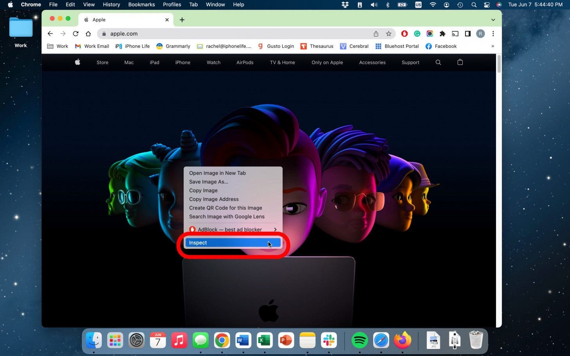Open the Cerebral bookmark
Image resolution: width=570 pixels, height=356 pixels.
[x=354, y=46]
